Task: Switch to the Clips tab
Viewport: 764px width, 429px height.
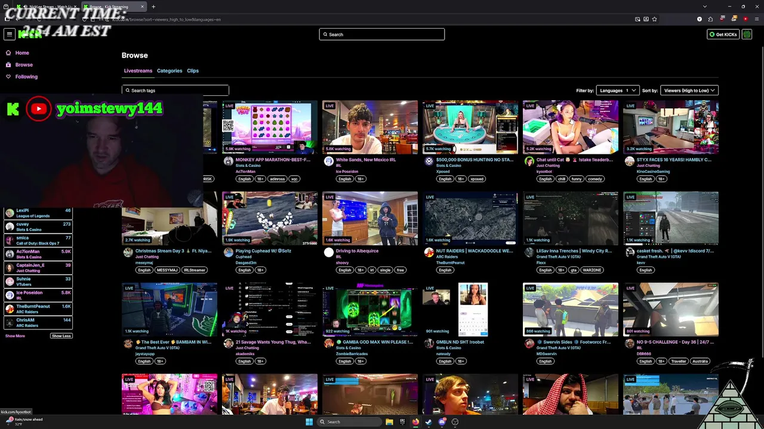Action: coord(193,71)
